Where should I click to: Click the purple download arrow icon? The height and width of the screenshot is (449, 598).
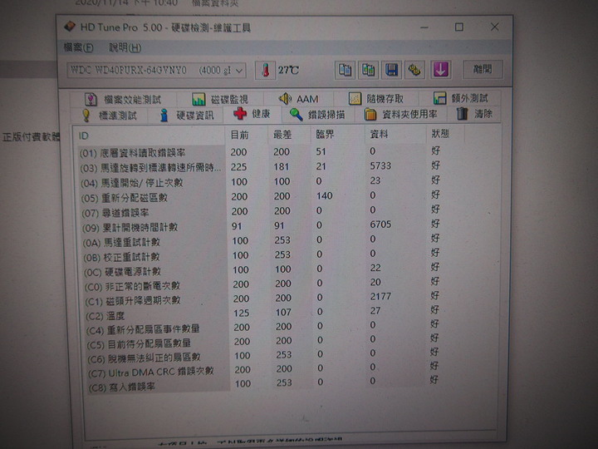[x=440, y=70]
